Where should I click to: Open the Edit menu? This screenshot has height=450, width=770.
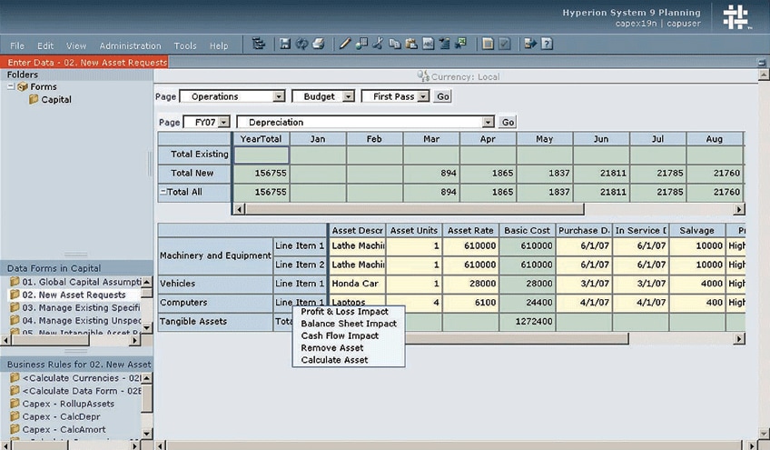click(45, 45)
